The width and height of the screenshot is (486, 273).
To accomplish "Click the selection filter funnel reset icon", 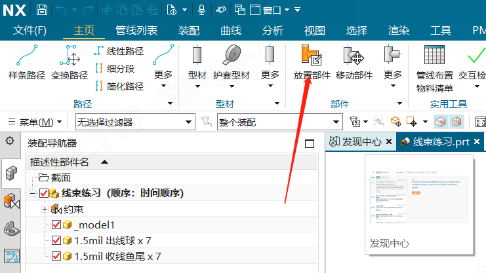I will point(207,122).
